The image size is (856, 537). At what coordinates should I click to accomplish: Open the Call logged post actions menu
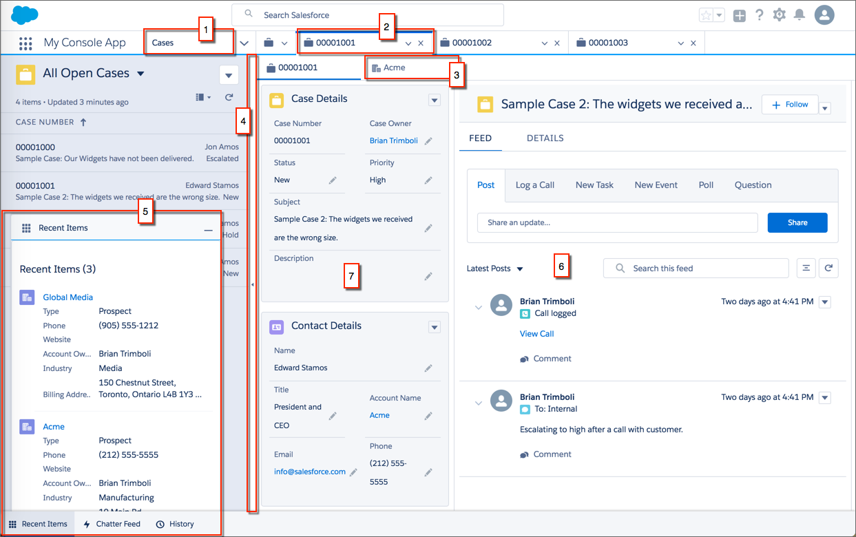(x=825, y=302)
